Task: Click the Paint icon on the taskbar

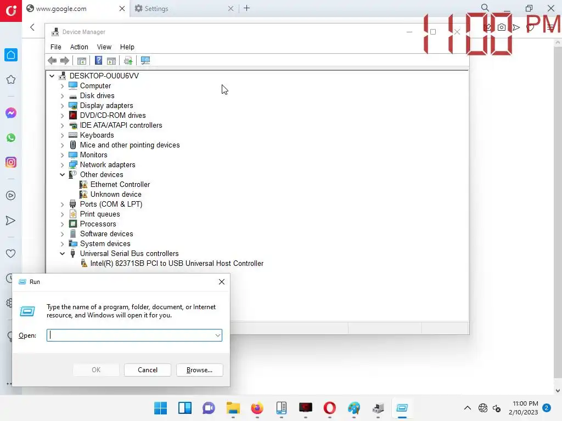Action: (x=354, y=408)
